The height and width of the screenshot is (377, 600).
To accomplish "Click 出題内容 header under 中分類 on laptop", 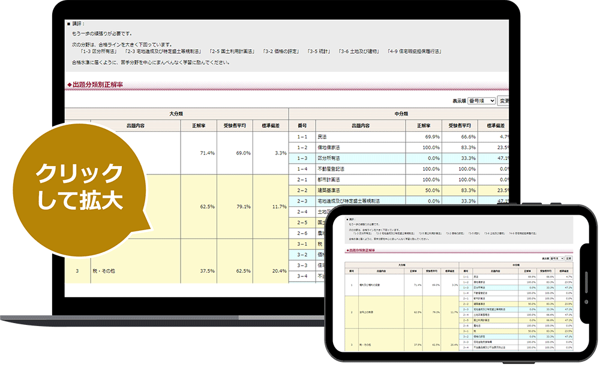I will (x=361, y=125).
